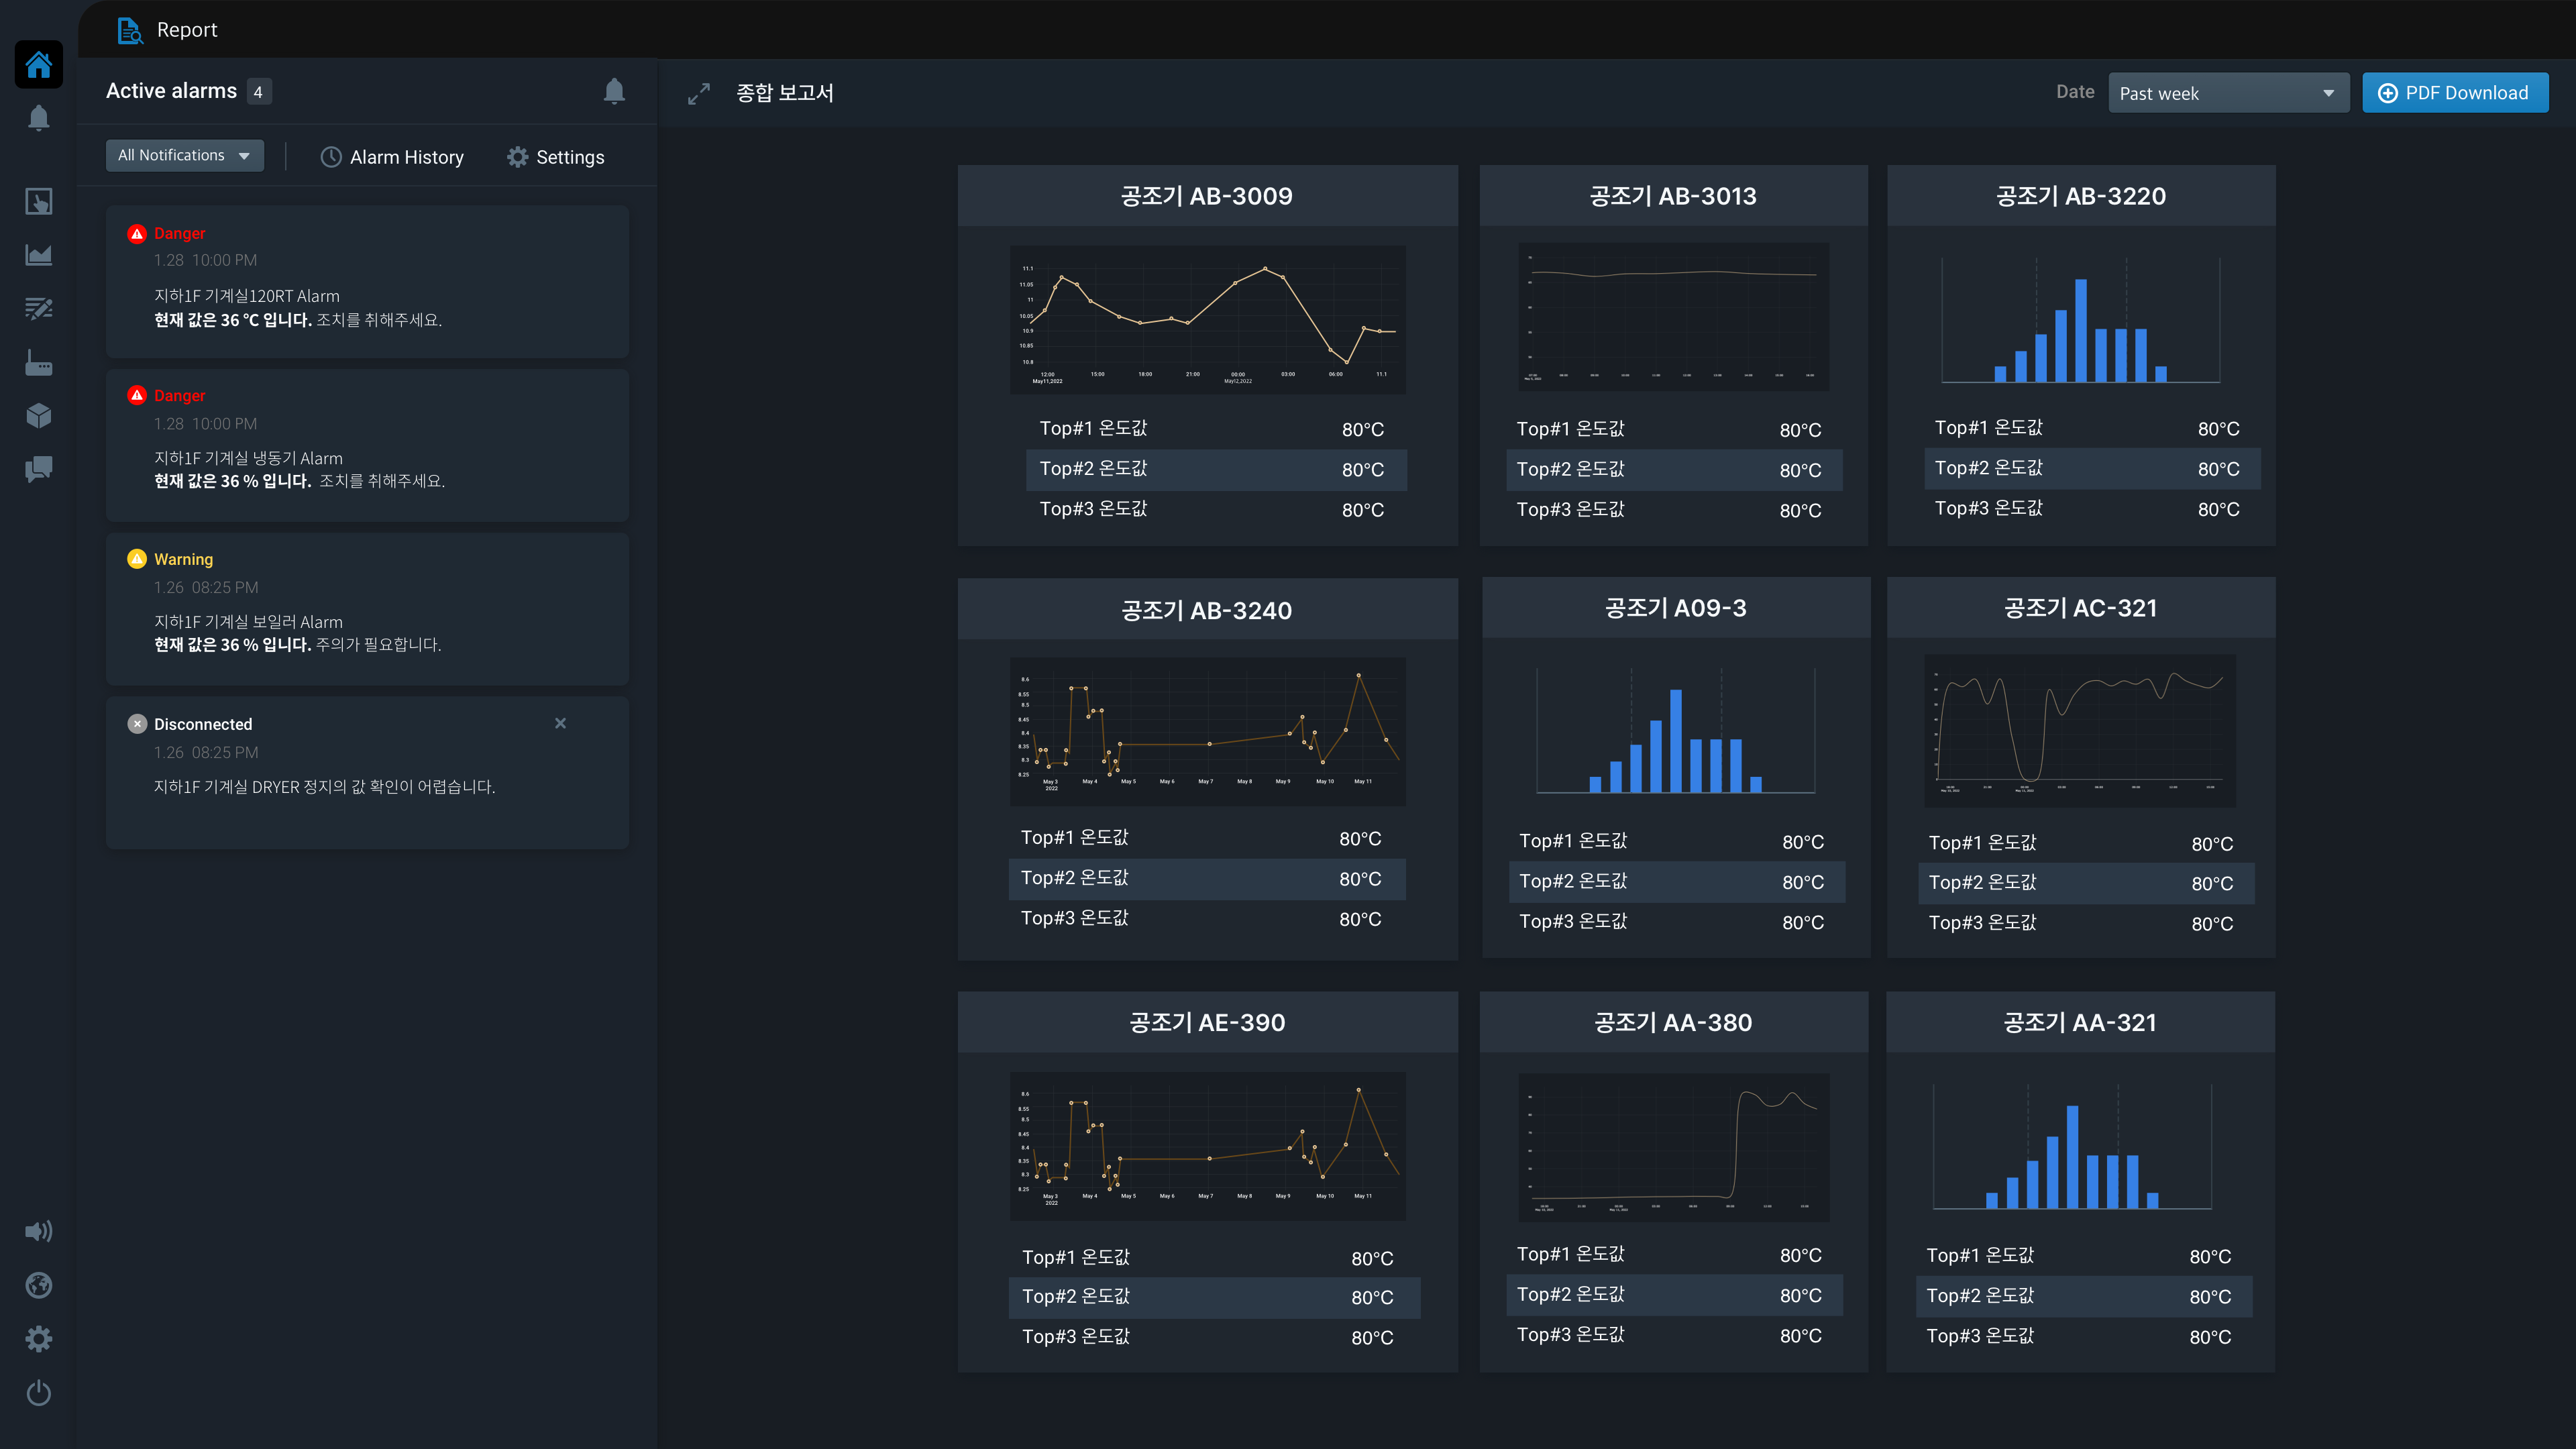Click the red Danger icon on the 냉동기 alarm
Screen dimensions: 2576x1449
(137, 396)
